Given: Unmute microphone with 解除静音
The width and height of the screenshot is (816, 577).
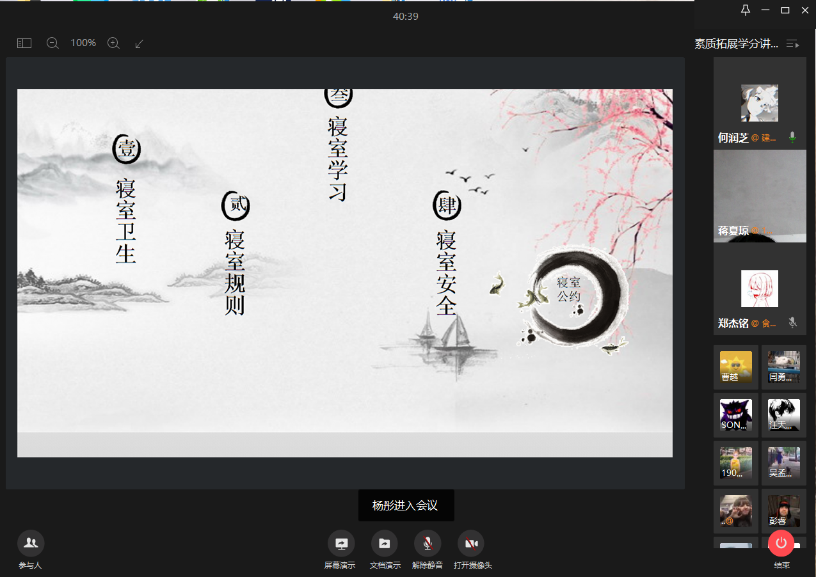Looking at the screenshot, I should (427, 544).
